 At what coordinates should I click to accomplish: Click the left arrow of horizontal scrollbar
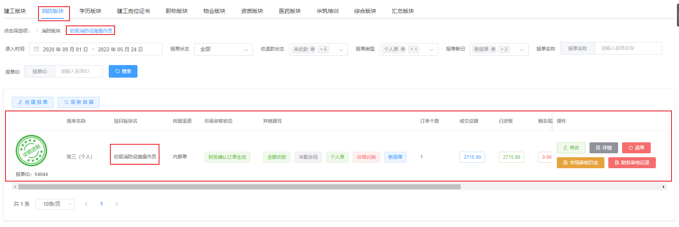click(15, 187)
